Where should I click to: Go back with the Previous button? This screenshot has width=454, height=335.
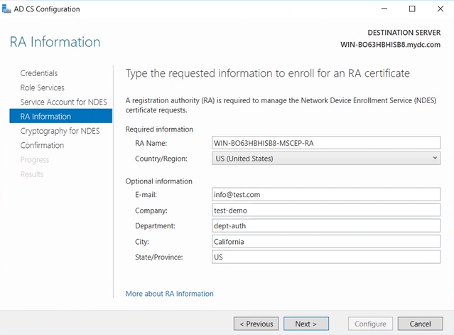[x=256, y=324]
